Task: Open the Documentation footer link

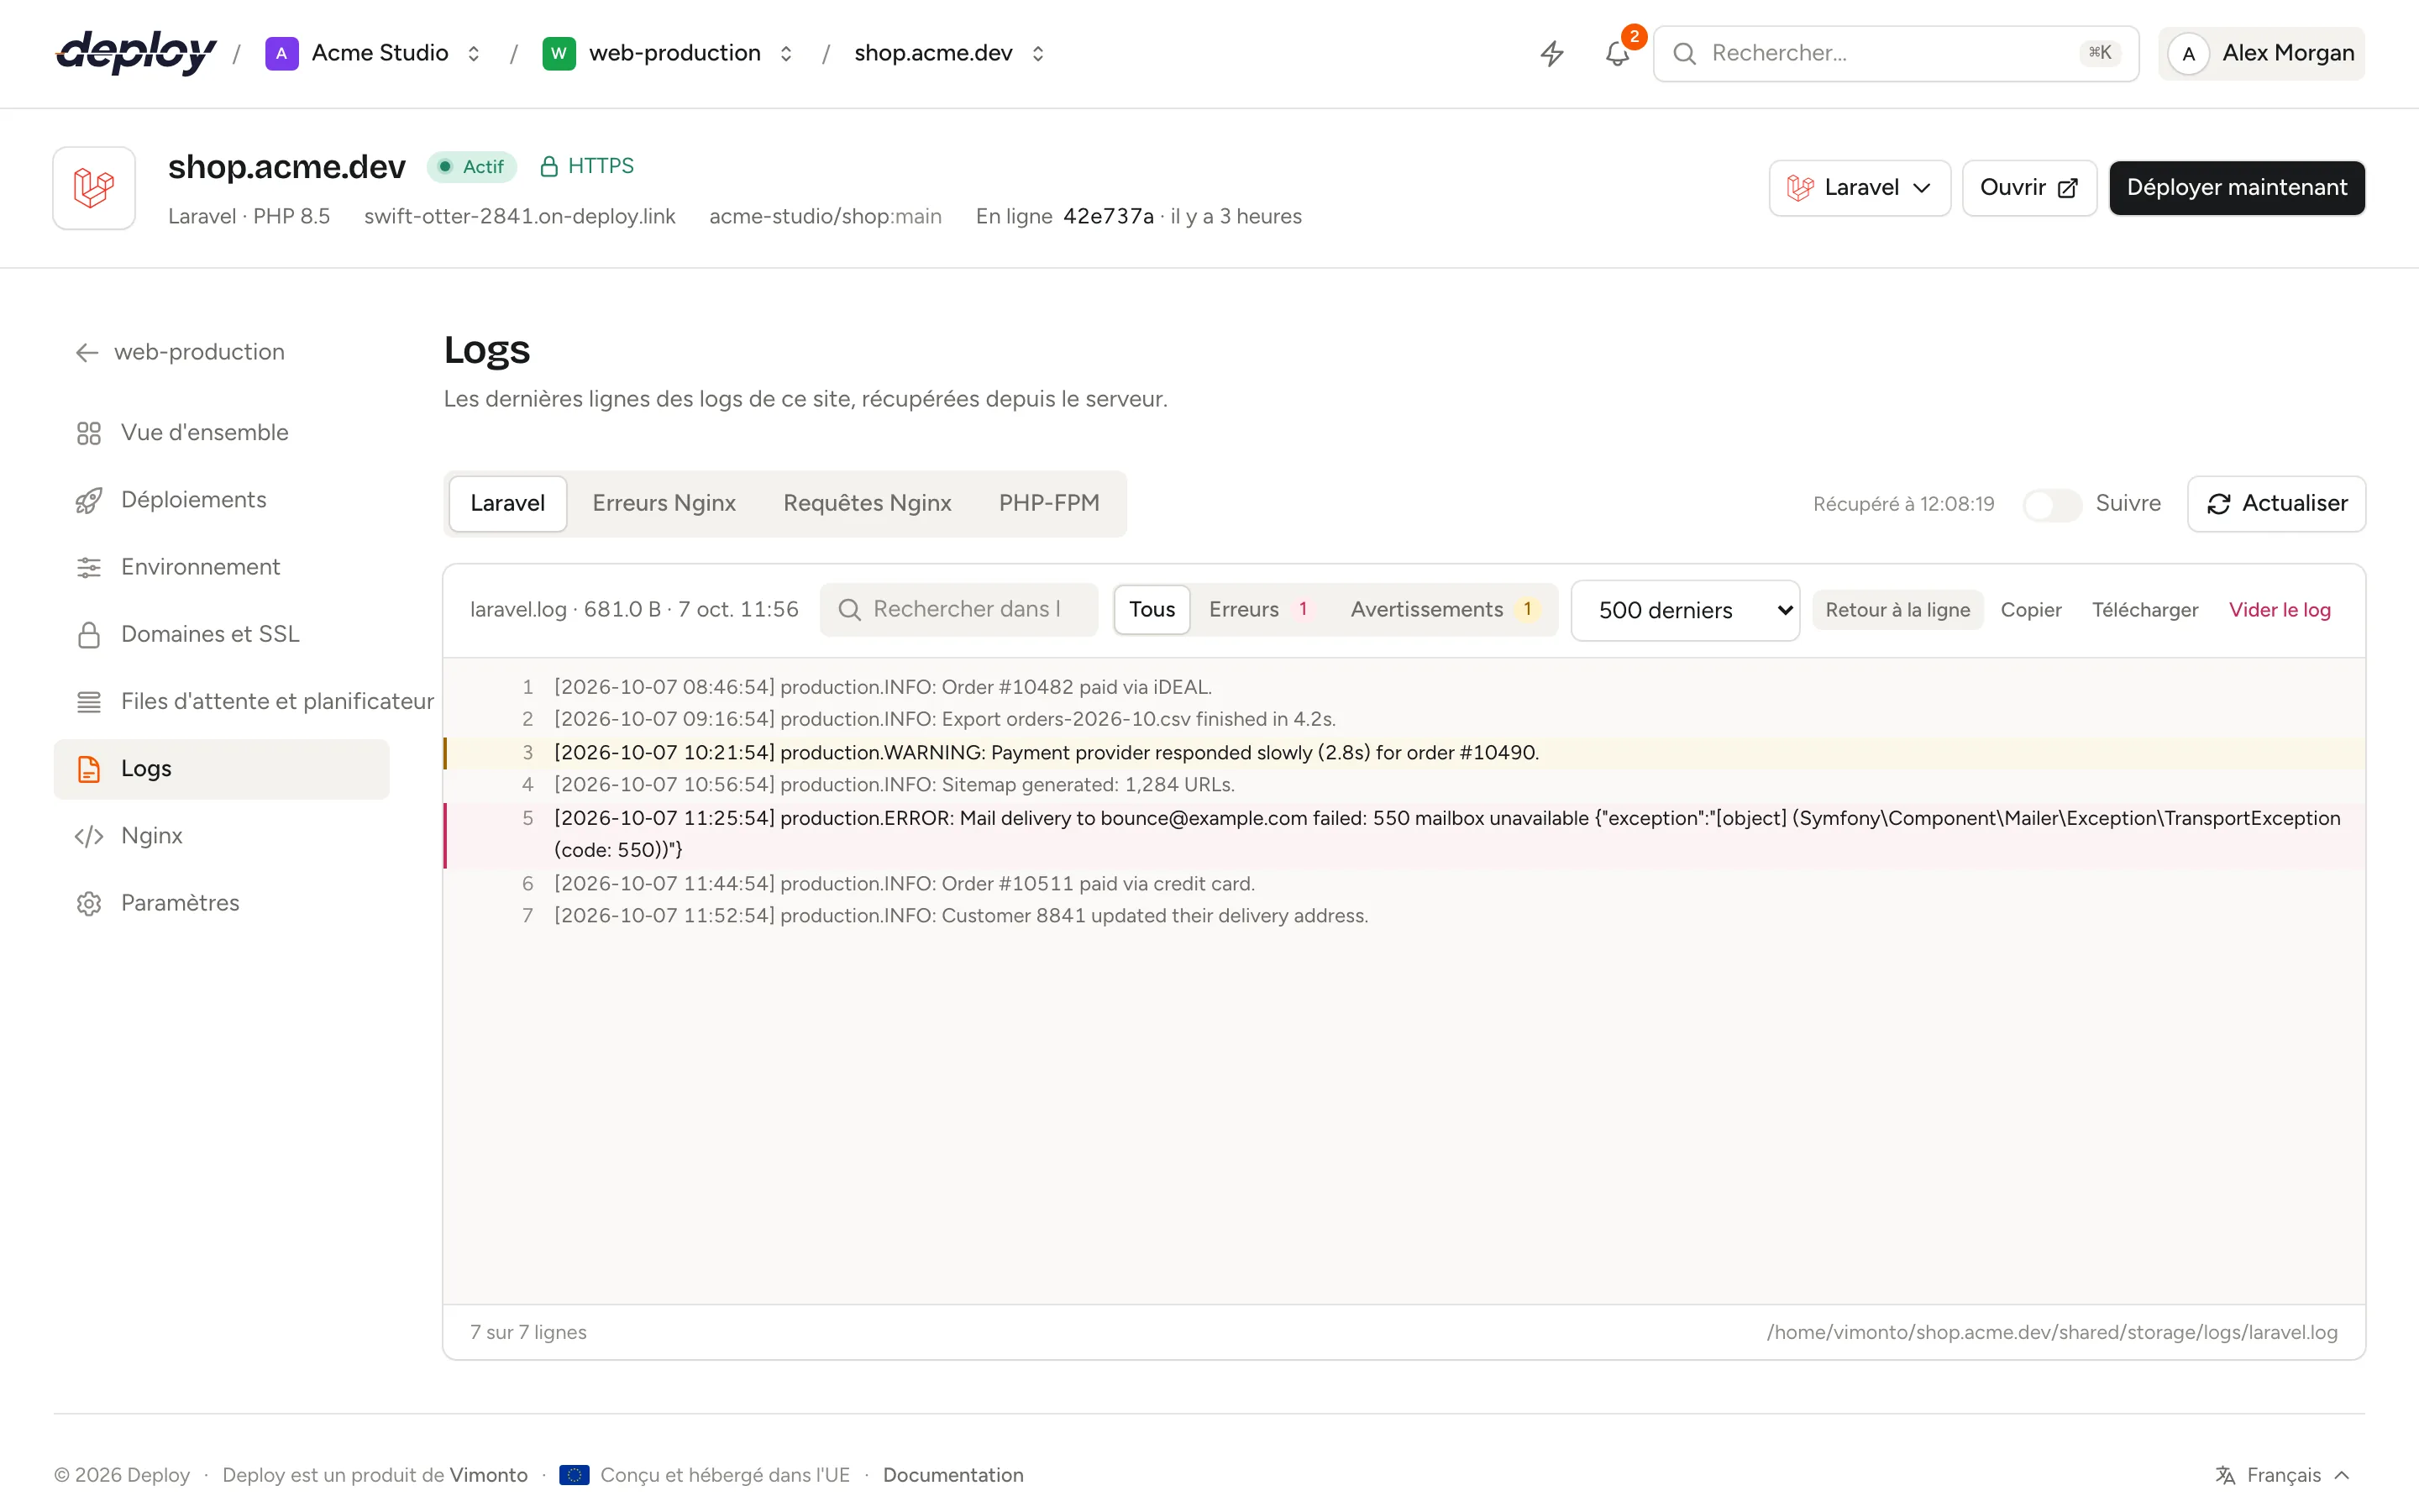Action: (x=952, y=1475)
